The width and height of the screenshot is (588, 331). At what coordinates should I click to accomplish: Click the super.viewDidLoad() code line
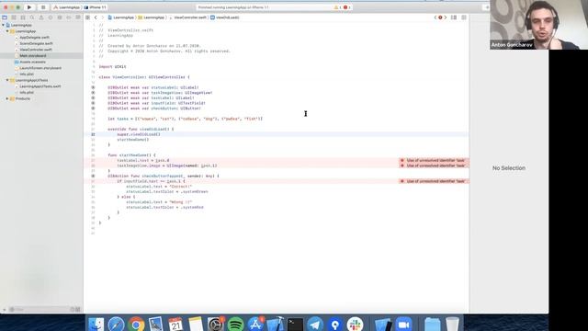139,134
